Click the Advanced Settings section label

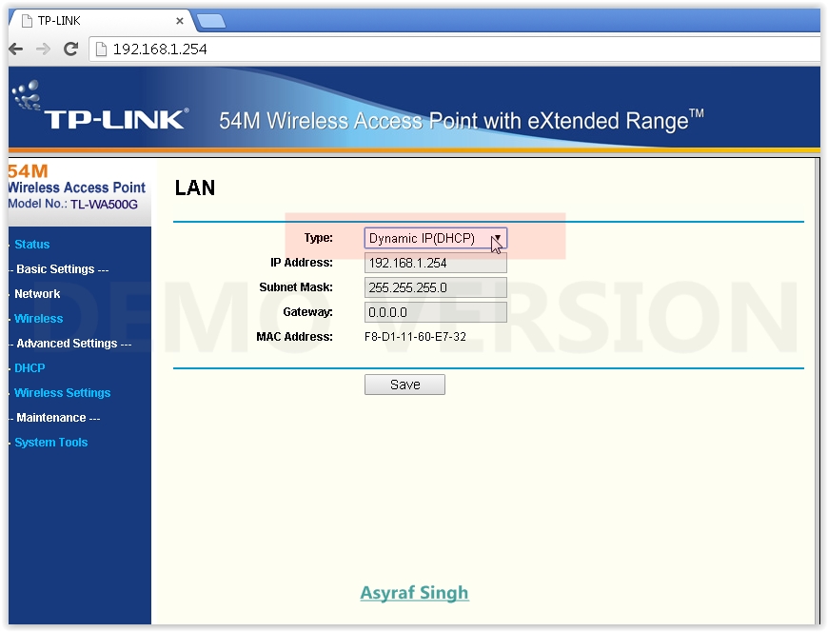pyautogui.click(x=70, y=344)
